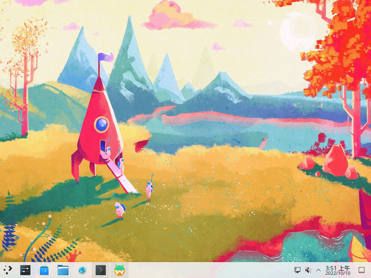The height and width of the screenshot is (278, 371).
Task: Open the Konsole terminal
Action: coord(101,270)
